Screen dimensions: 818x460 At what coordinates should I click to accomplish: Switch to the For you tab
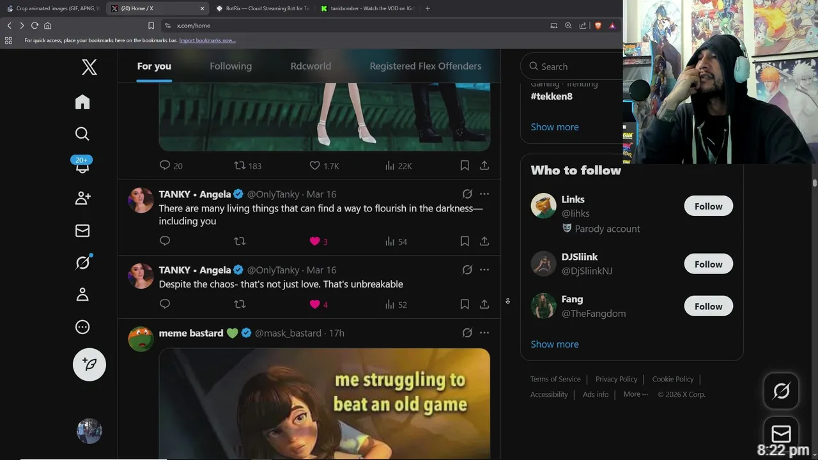[154, 66]
